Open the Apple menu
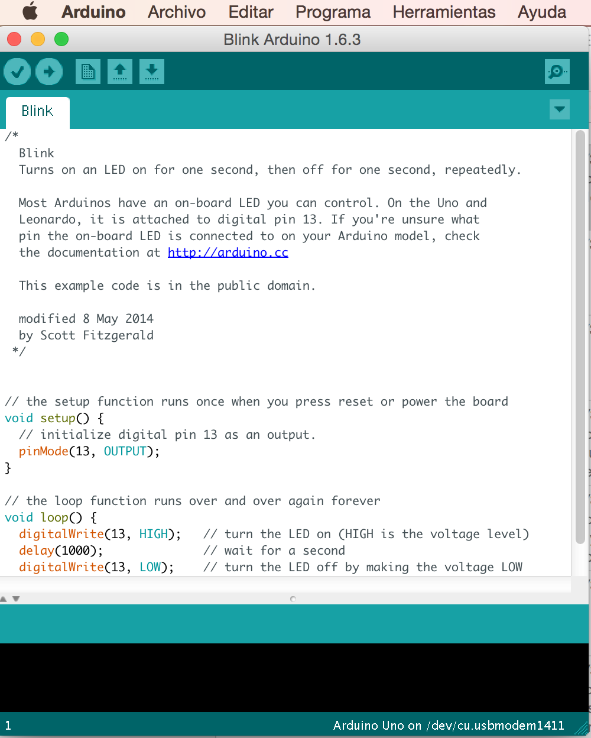The image size is (591, 738). tap(30, 12)
